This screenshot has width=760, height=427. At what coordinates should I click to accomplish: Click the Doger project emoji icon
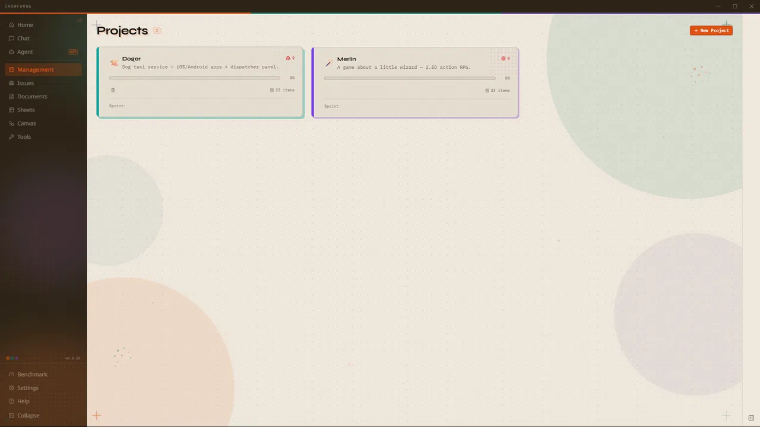click(113, 63)
